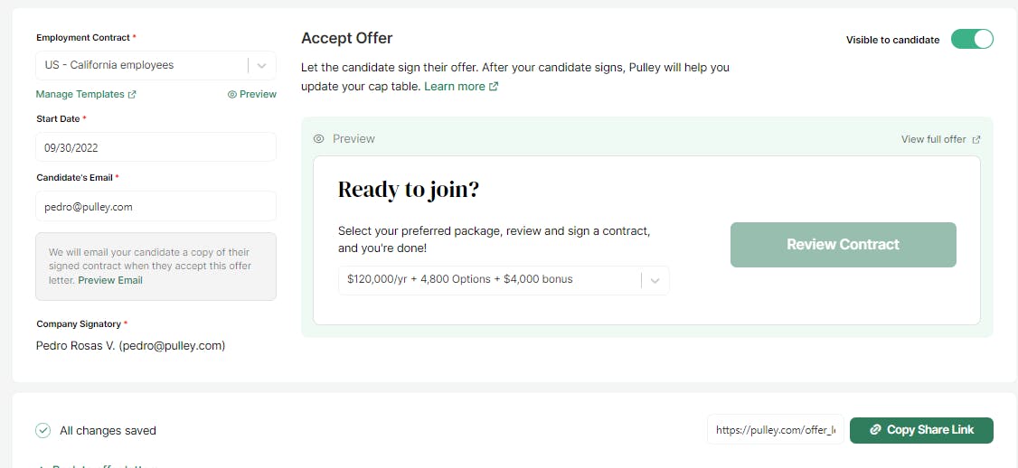Image resolution: width=1018 pixels, height=468 pixels.
Task: Click the eye icon next to Preview link
Action: (232, 94)
